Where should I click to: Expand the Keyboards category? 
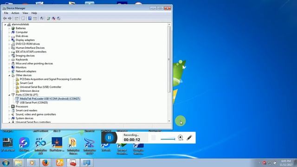(x=9, y=60)
